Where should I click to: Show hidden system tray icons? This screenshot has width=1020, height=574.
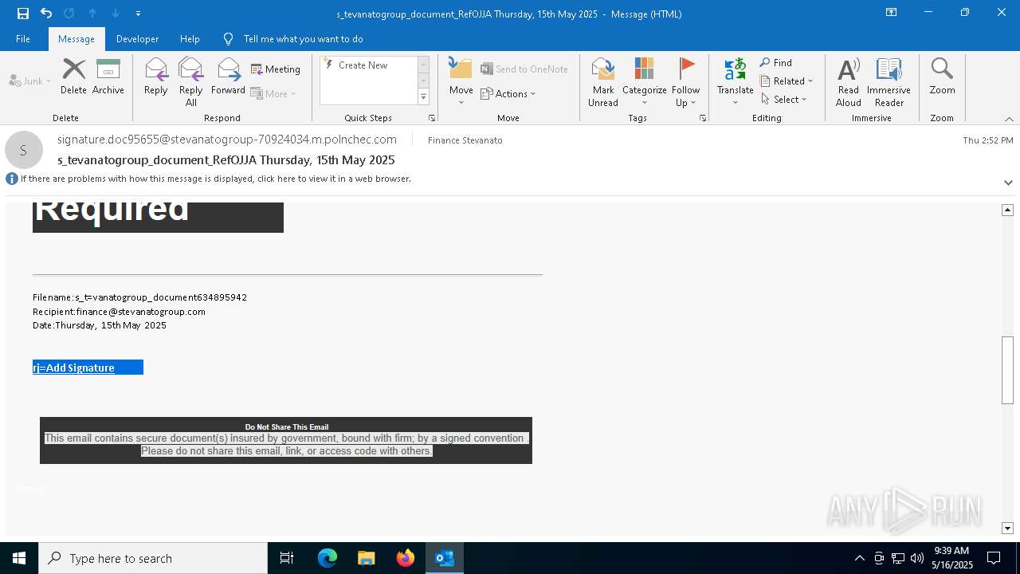pos(859,558)
